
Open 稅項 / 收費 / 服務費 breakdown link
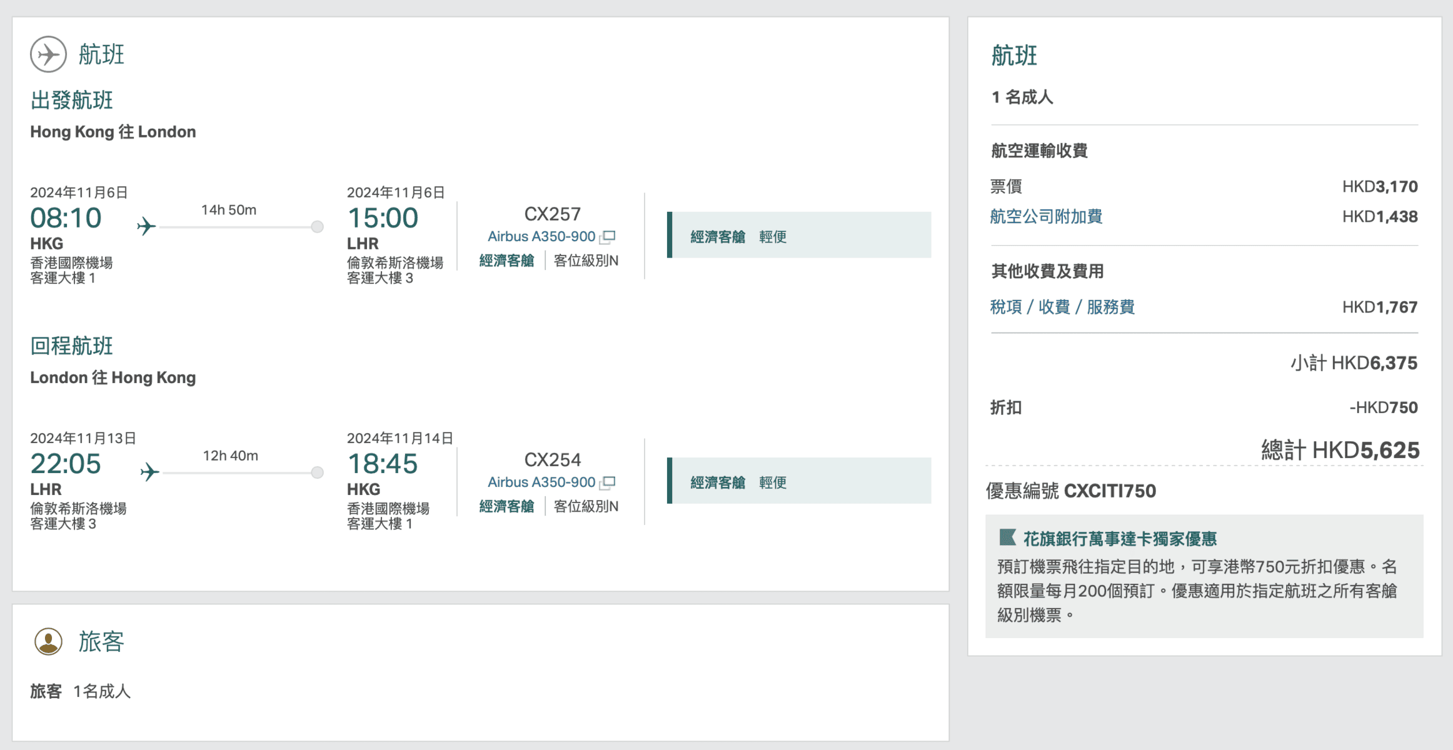[x=1062, y=307]
